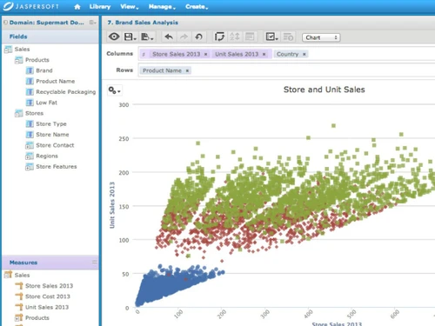
Task: Click the Measures panel header
Action: [x=50, y=263]
